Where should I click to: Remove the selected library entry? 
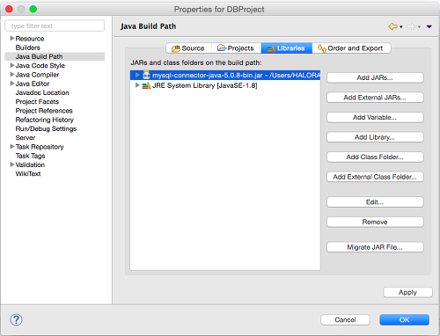pos(375,222)
